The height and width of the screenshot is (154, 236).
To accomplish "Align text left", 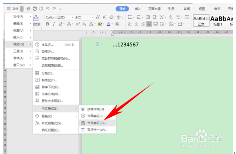I will 130,24.
